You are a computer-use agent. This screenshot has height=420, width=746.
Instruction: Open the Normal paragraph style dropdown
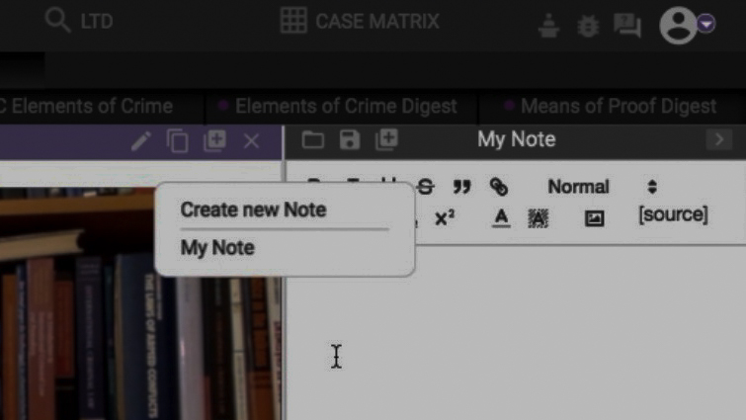click(x=602, y=186)
